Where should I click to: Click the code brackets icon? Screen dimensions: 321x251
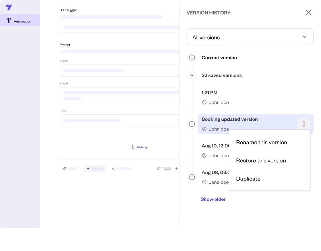(x=114, y=169)
